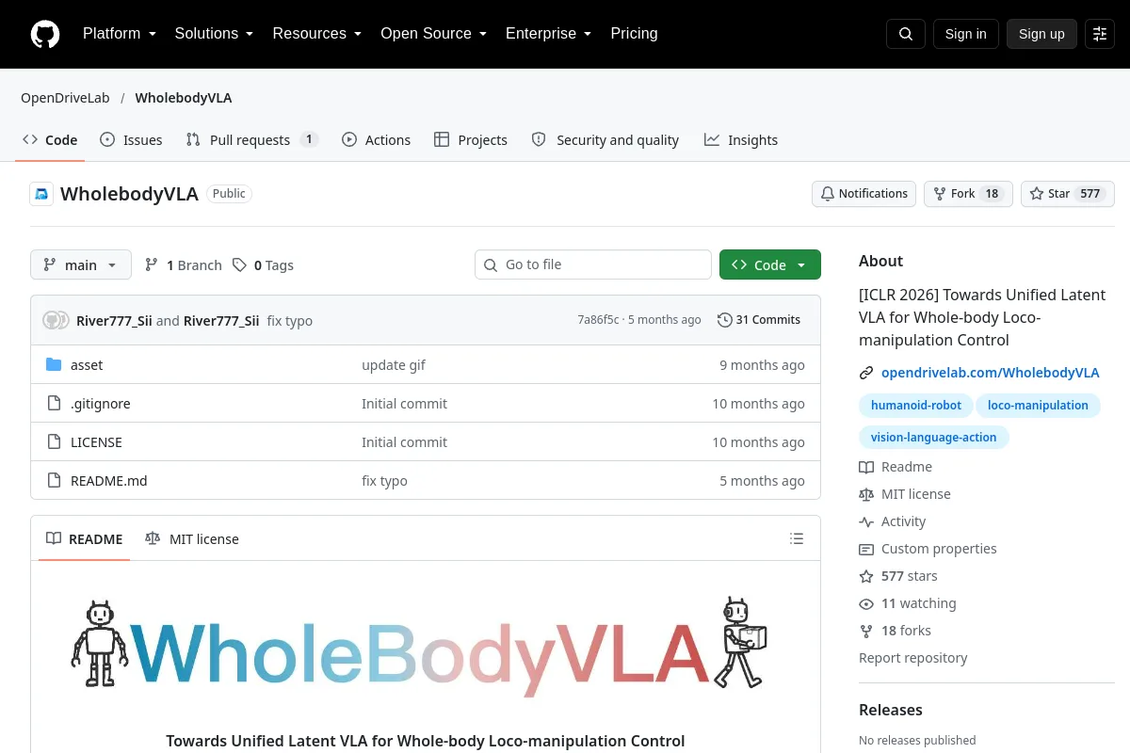Open the 1 Branch link
Viewport: 1130px width, 753px height.
click(184, 265)
